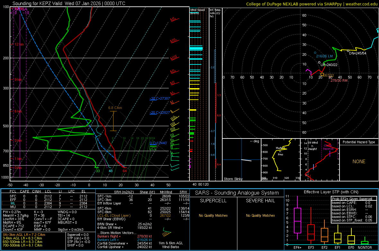Click the "216/26 LM" hodograph label

[324, 56]
